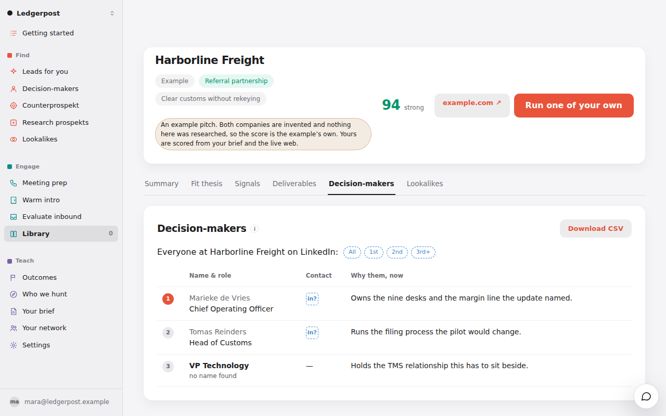Open the example.com external link

click(472, 106)
